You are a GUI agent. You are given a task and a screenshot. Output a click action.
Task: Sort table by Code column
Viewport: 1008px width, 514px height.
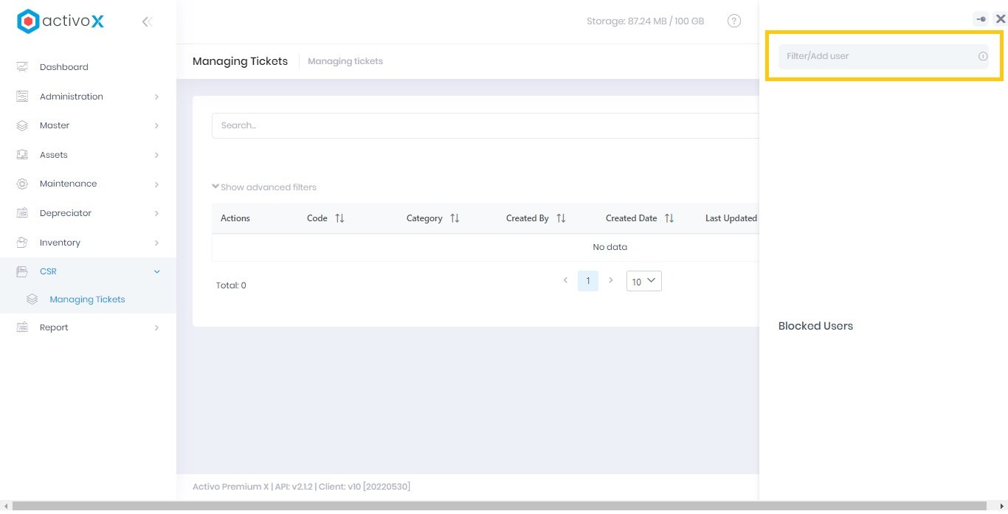(339, 218)
